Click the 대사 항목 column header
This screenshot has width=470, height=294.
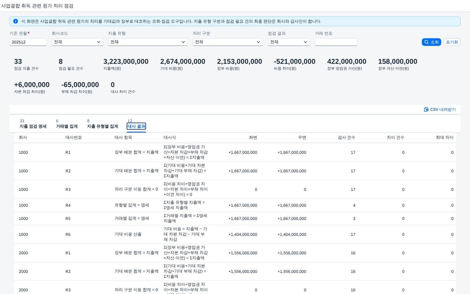(123, 137)
